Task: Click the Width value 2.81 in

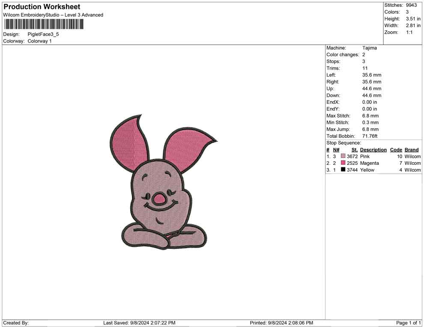Action: point(413,25)
